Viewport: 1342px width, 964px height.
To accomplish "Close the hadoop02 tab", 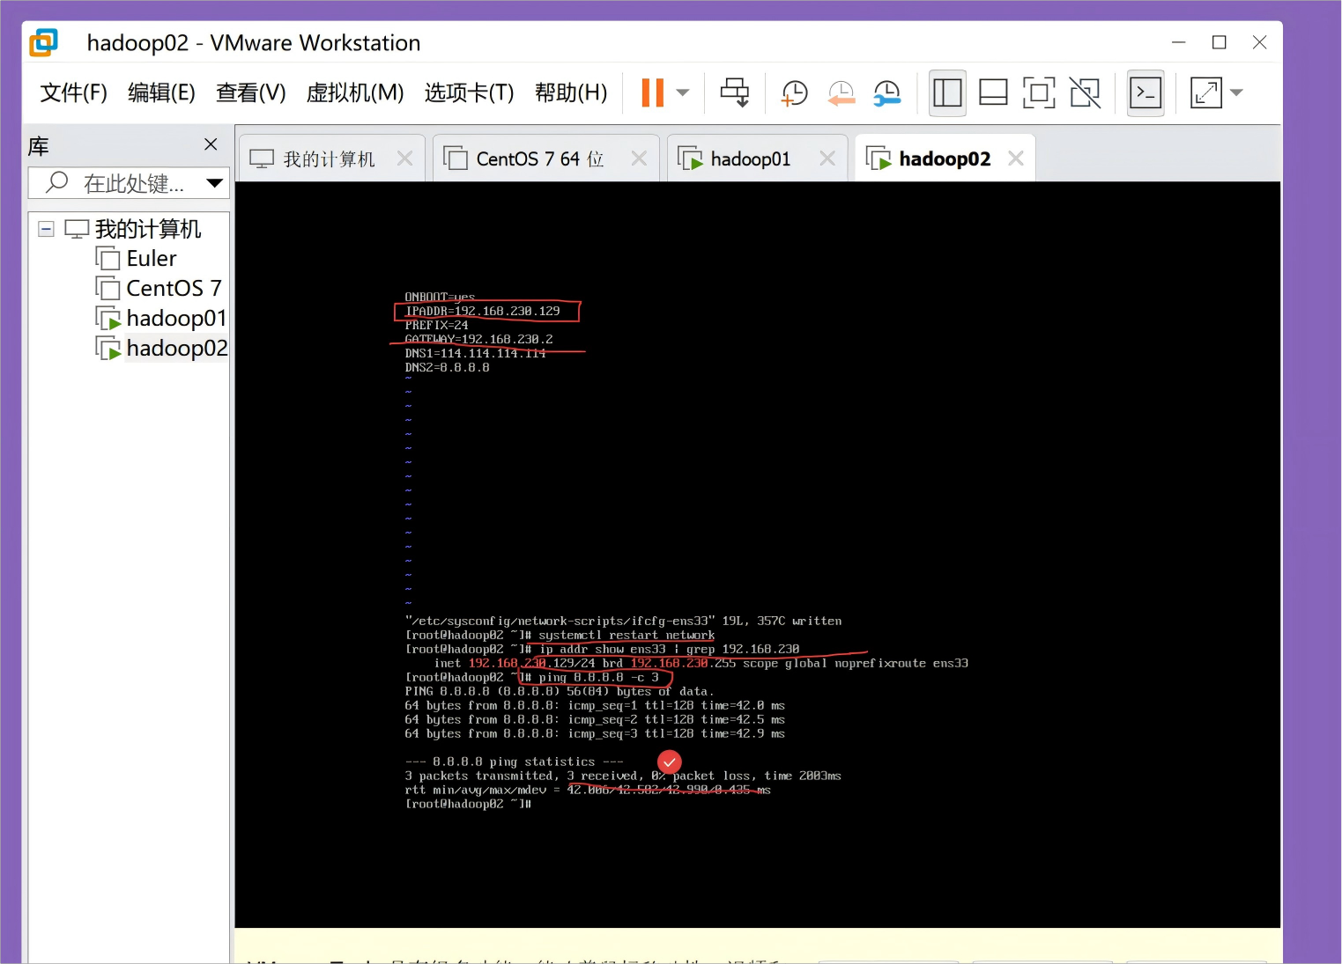I will (1016, 158).
